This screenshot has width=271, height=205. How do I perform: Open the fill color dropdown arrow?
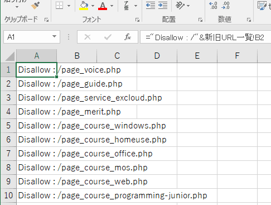[93, 6]
